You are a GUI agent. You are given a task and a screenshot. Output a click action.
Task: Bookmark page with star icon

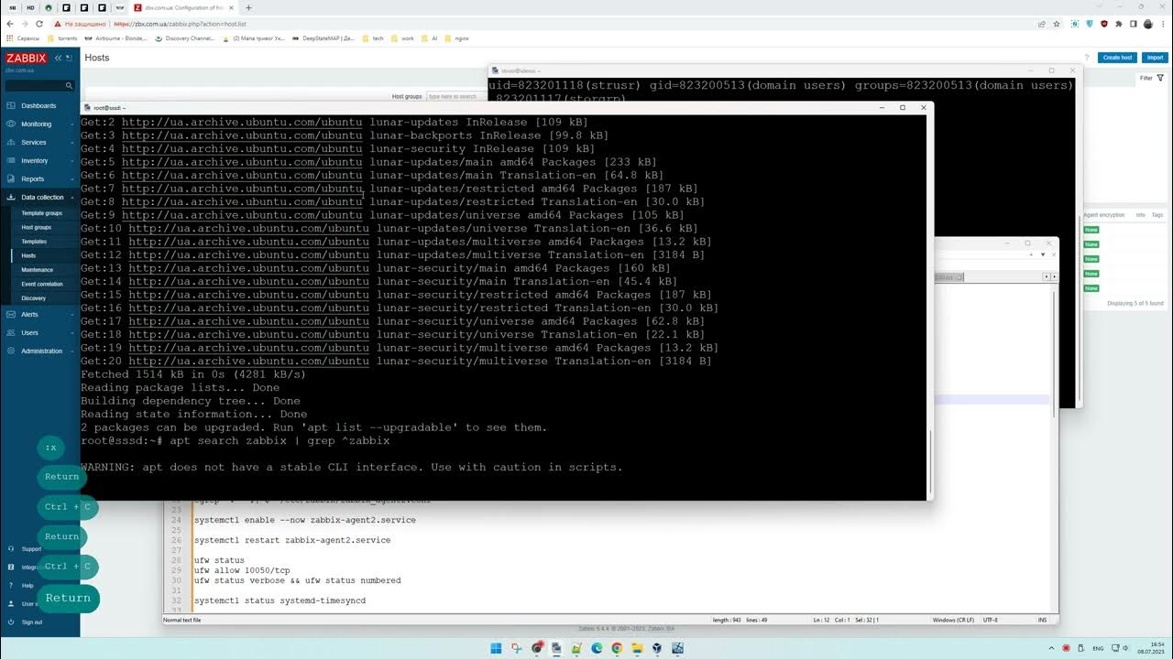1057,24
